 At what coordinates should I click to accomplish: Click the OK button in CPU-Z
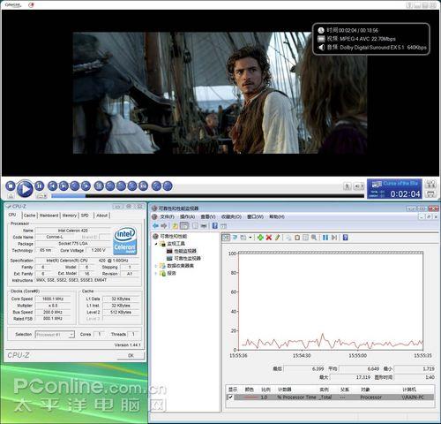pos(131,355)
